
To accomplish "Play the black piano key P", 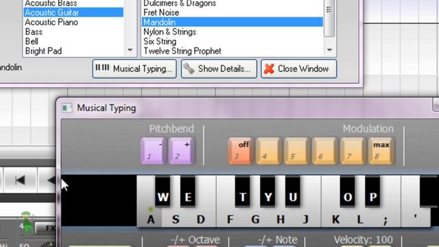I will click(372, 191).
